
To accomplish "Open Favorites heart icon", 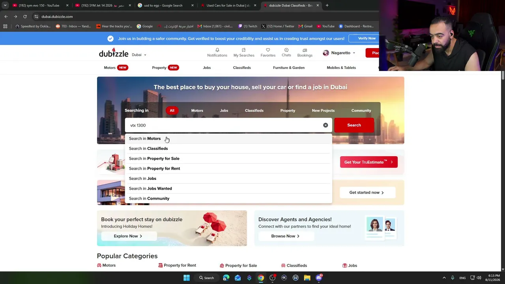I will [268, 50].
